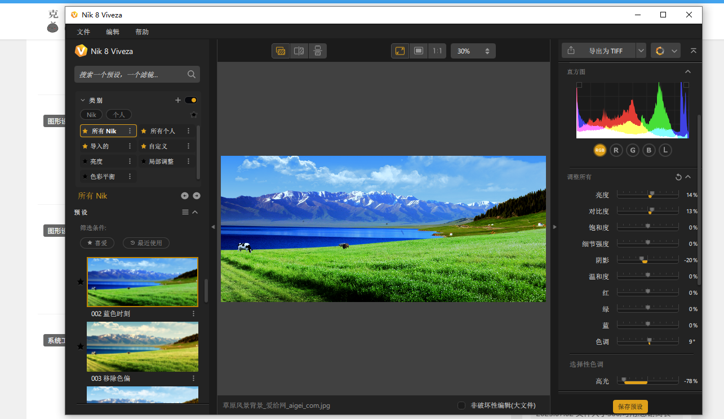Click the split preview compare icon

pos(299,51)
